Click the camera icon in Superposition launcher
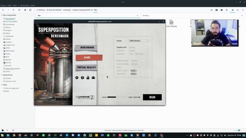 point(93,77)
